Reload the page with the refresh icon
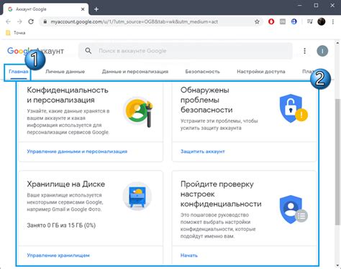 click(31, 22)
